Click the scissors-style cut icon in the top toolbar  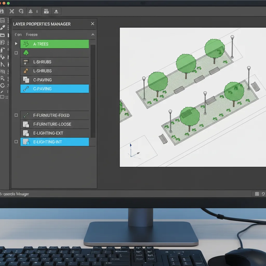click(x=11, y=11)
